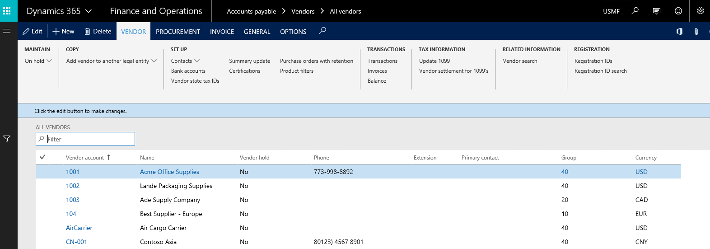Open the Vendor hold column header
The height and width of the screenshot is (249, 710).
255,158
